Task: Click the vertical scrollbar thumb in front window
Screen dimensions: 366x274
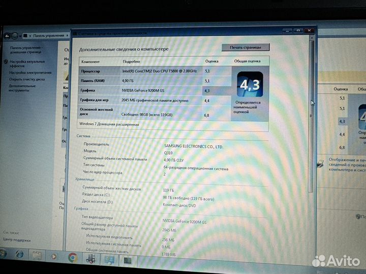Action: click(x=311, y=116)
